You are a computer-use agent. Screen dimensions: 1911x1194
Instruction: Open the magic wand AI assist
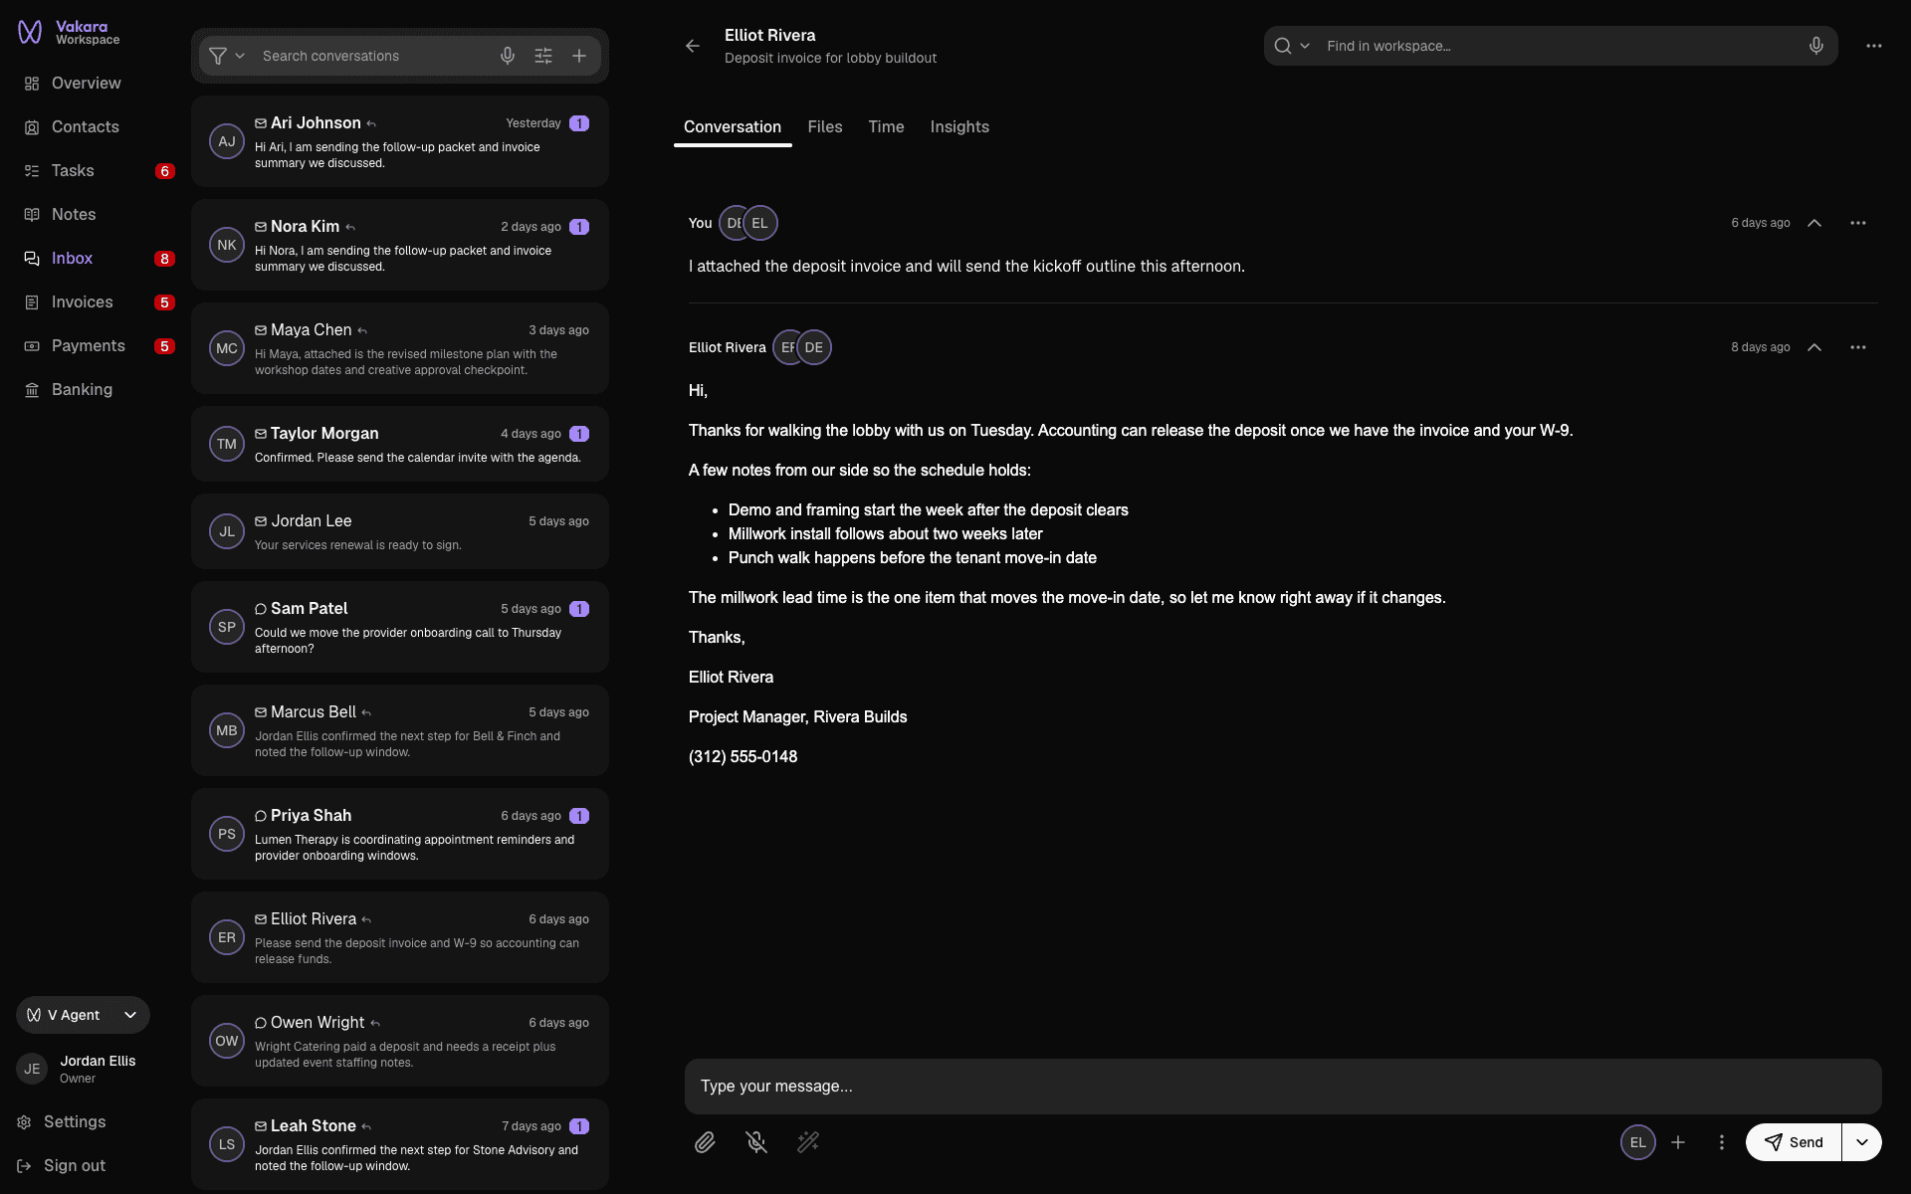[808, 1142]
